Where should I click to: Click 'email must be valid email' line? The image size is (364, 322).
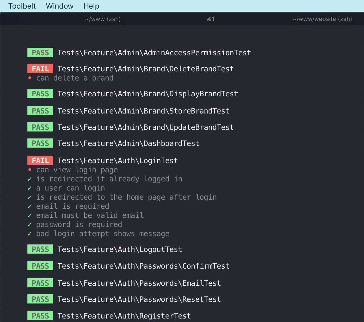pos(90,215)
